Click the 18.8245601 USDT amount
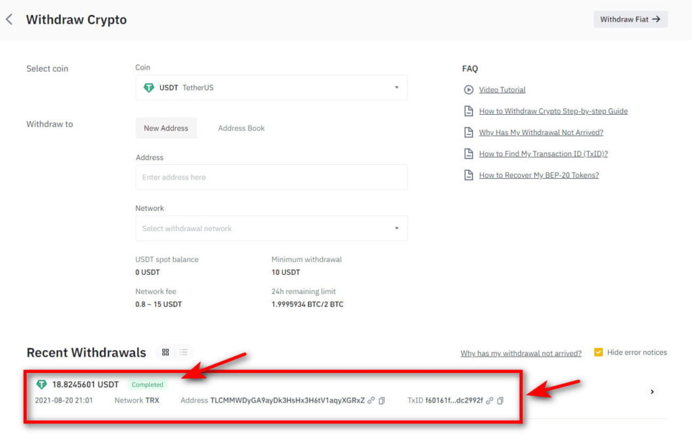This screenshot has height=437, width=692. tap(86, 384)
